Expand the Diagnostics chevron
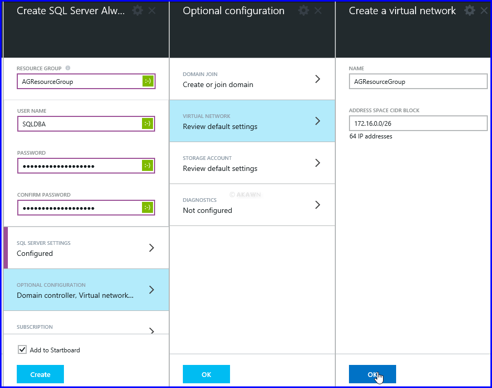 (x=318, y=204)
